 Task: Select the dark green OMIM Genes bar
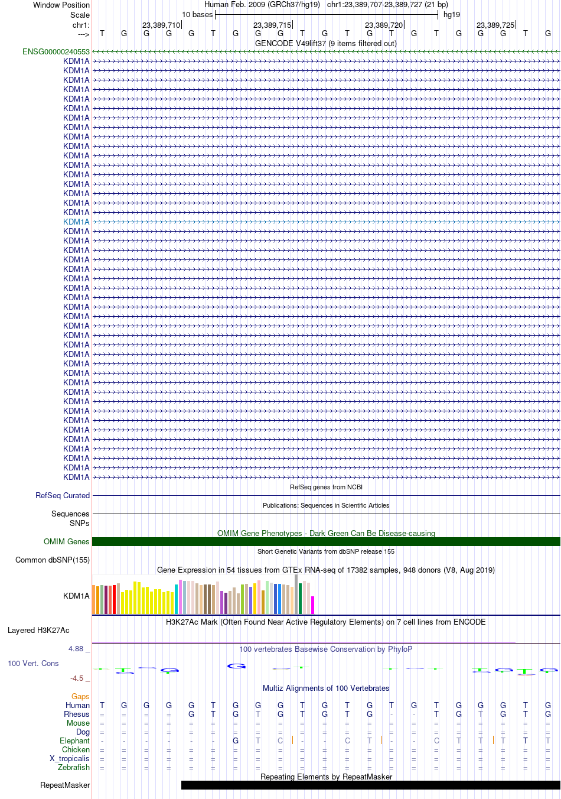tap(326, 542)
